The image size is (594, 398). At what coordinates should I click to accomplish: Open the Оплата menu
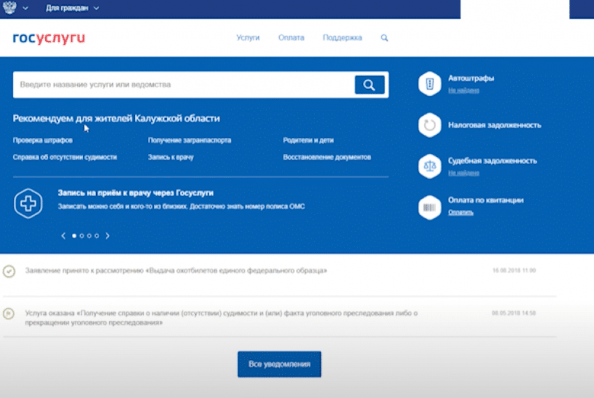291,37
